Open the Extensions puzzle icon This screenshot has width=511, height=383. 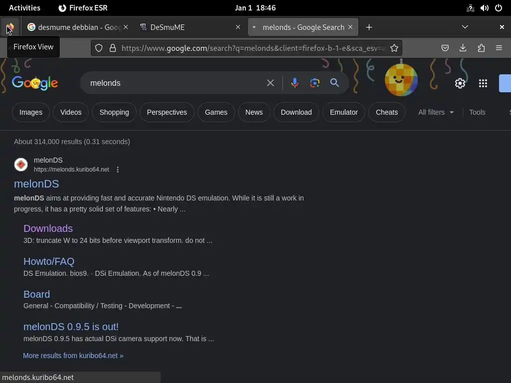point(481,48)
